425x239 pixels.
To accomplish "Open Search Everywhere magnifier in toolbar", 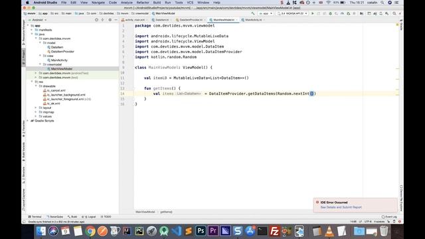I will [394, 13].
